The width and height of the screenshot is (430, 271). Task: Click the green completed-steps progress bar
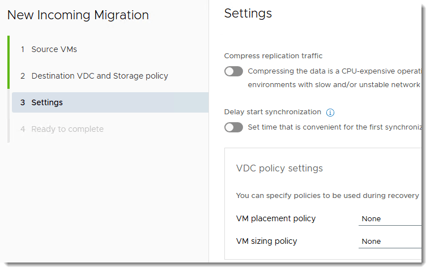click(x=8, y=62)
